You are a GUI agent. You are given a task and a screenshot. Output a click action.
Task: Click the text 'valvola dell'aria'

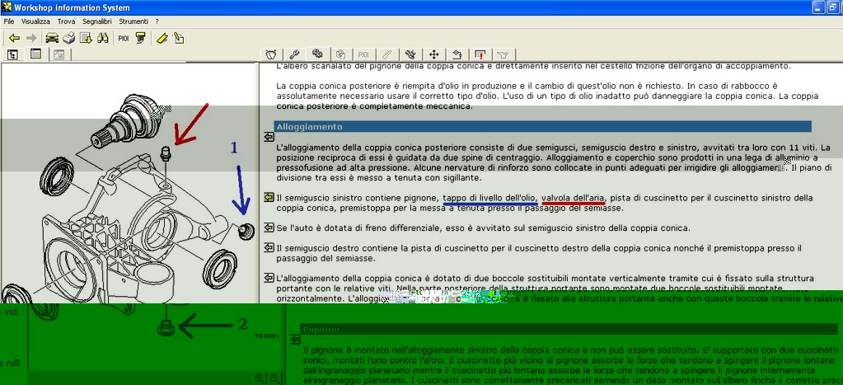coord(573,198)
